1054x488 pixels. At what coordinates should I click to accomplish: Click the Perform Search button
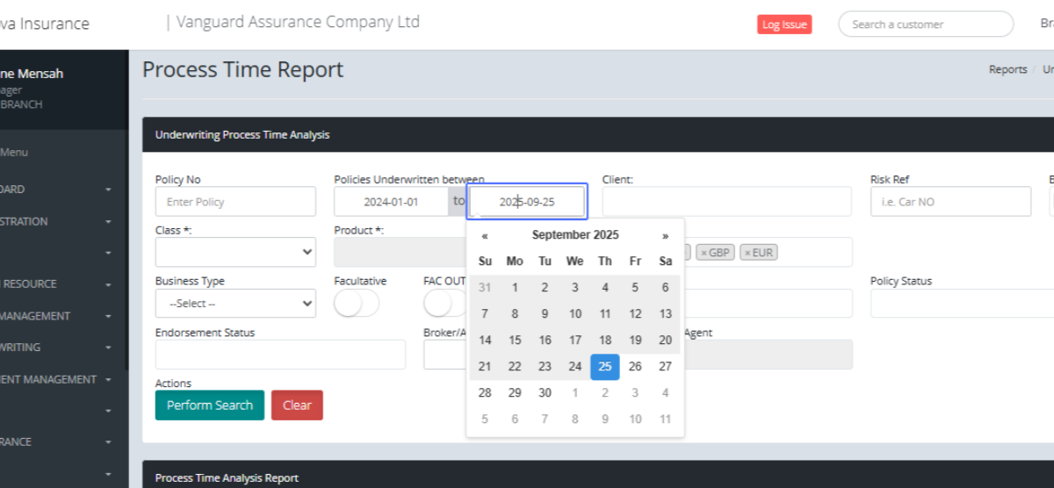pyautogui.click(x=209, y=405)
